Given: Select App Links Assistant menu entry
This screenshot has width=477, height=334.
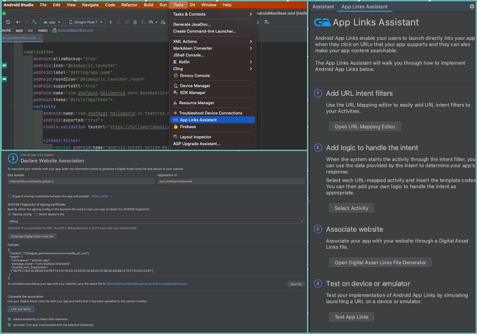Looking at the screenshot, I should (213, 120).
